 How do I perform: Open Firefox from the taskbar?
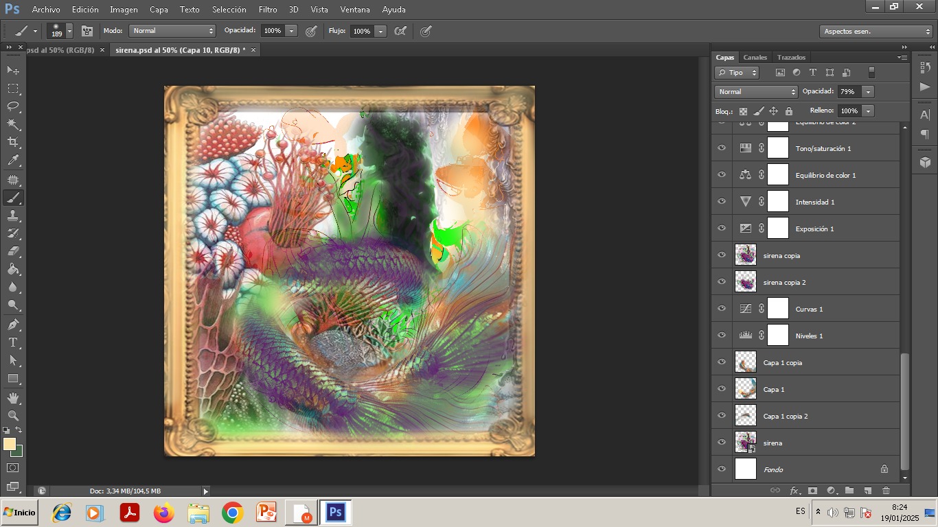coord(164,513)
